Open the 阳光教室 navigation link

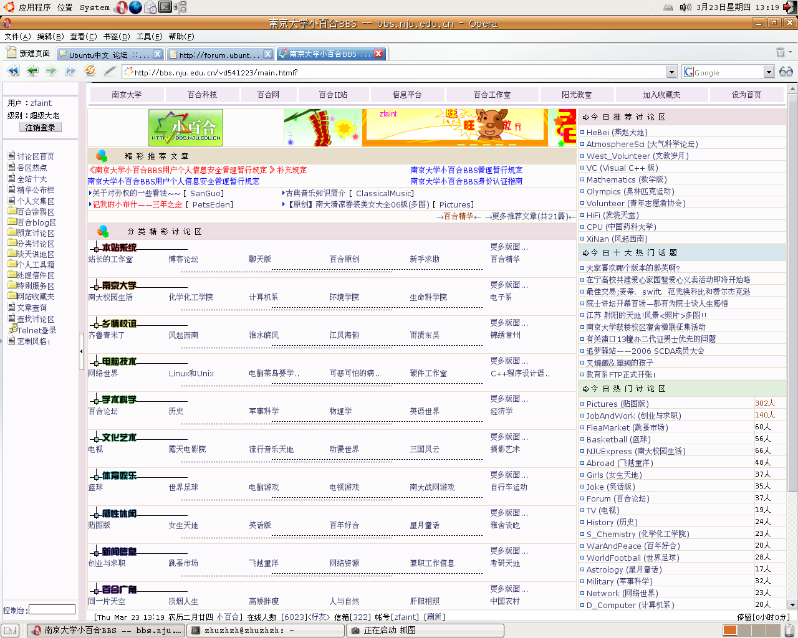coord(577,95)
